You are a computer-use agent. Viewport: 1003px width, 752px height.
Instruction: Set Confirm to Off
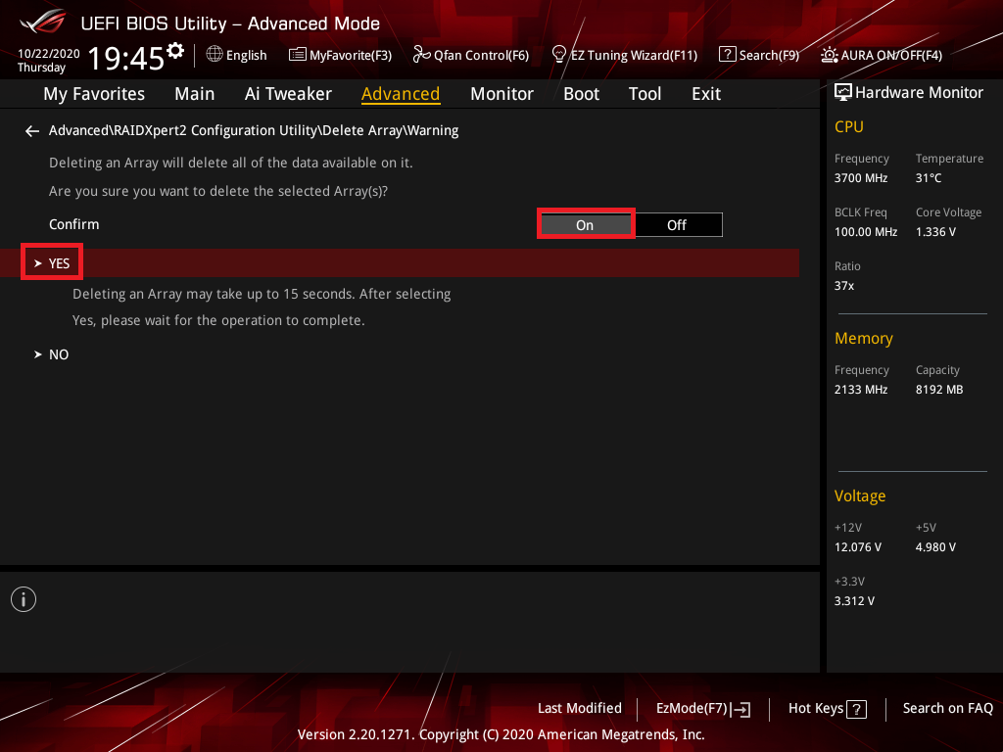[x=677, y=225]
